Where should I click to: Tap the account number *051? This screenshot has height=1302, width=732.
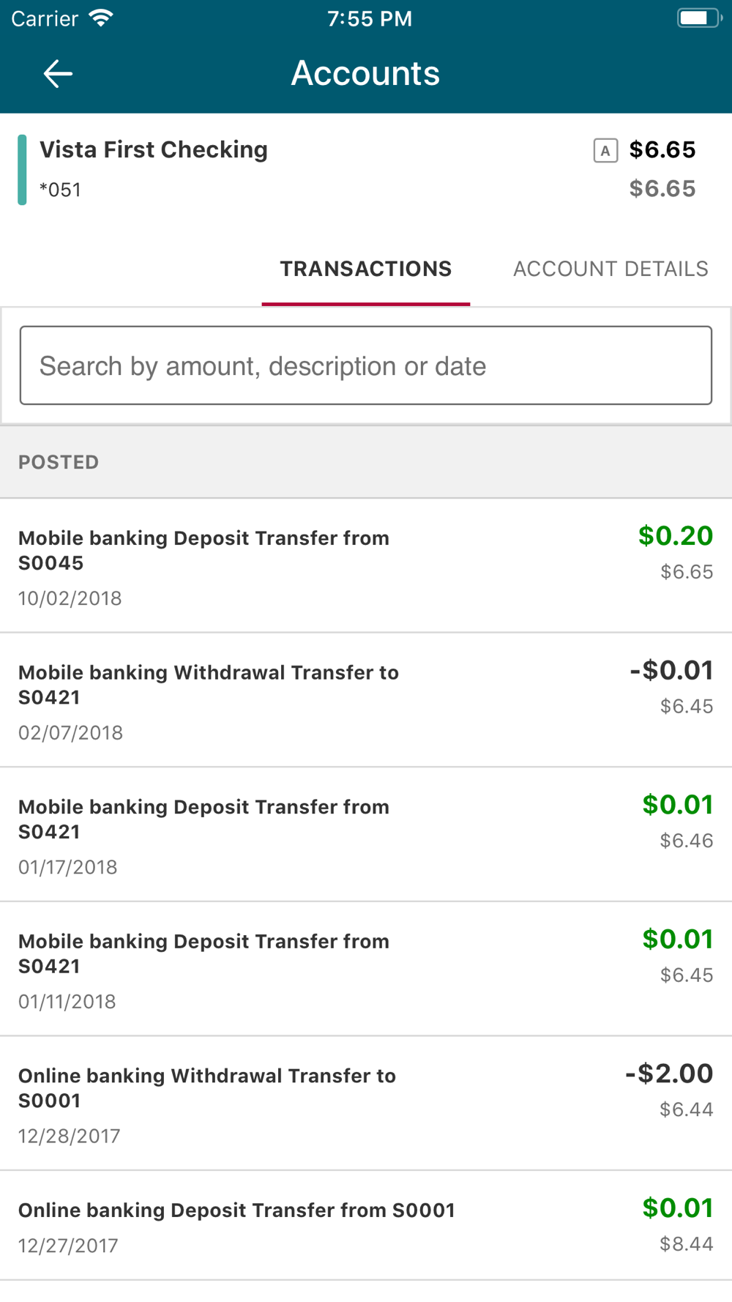60,190
